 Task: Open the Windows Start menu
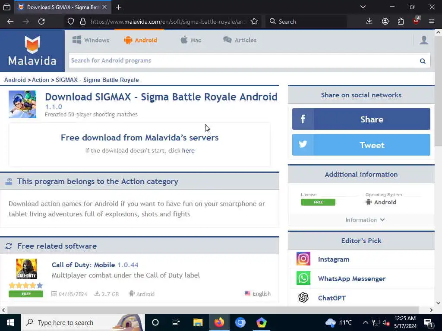10,322
